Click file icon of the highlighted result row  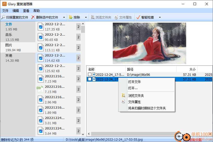click(94, 79)
